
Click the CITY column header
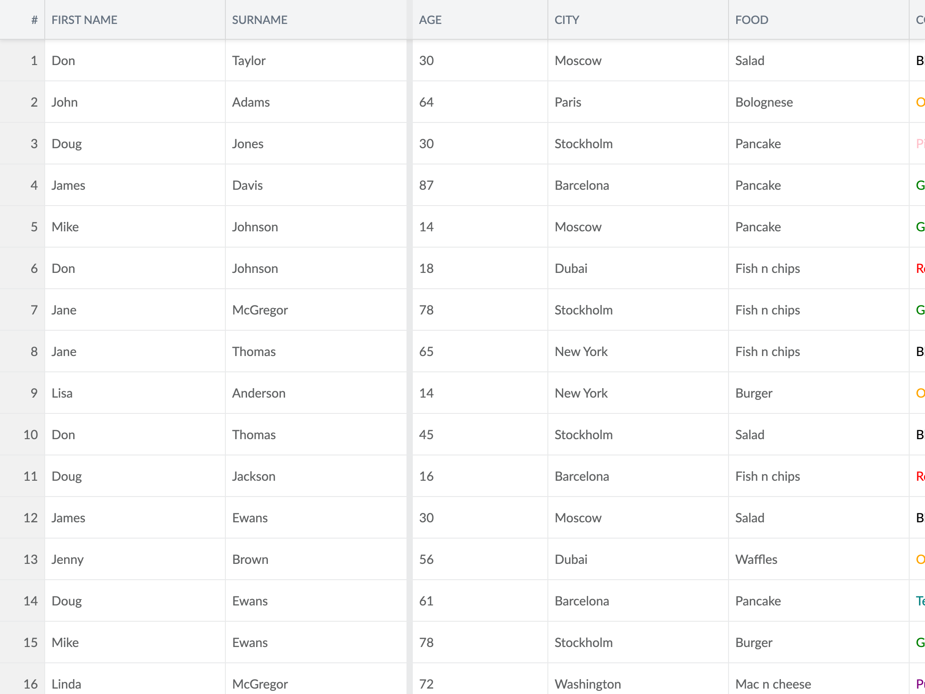pos(638,20)
